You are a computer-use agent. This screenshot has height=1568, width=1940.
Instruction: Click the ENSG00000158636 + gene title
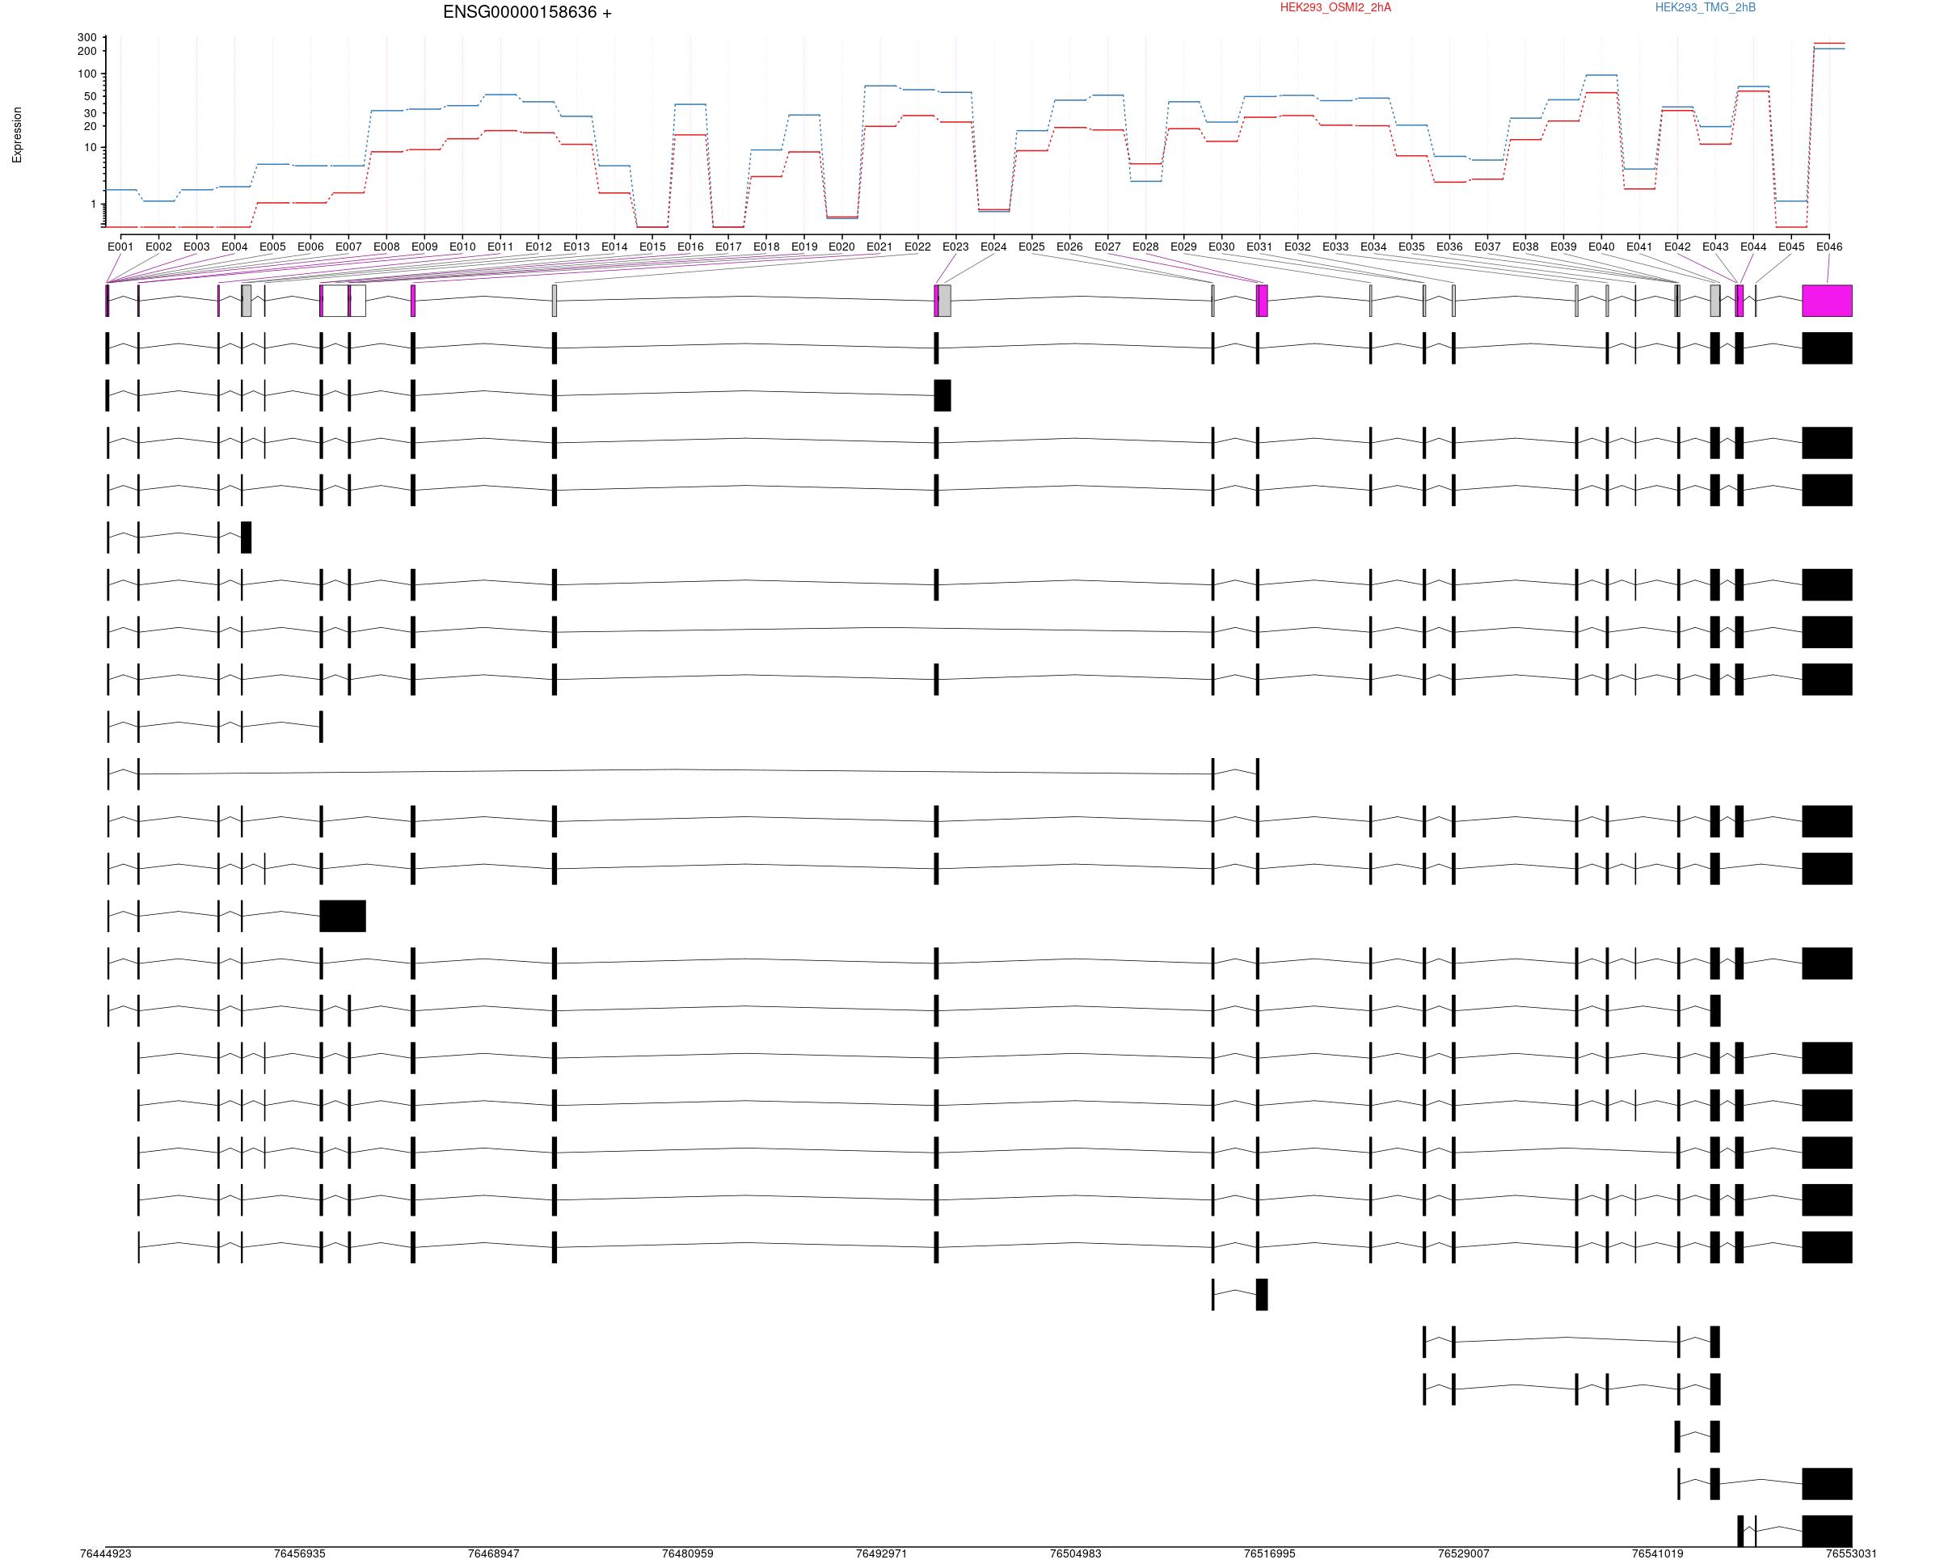(526, 13)
